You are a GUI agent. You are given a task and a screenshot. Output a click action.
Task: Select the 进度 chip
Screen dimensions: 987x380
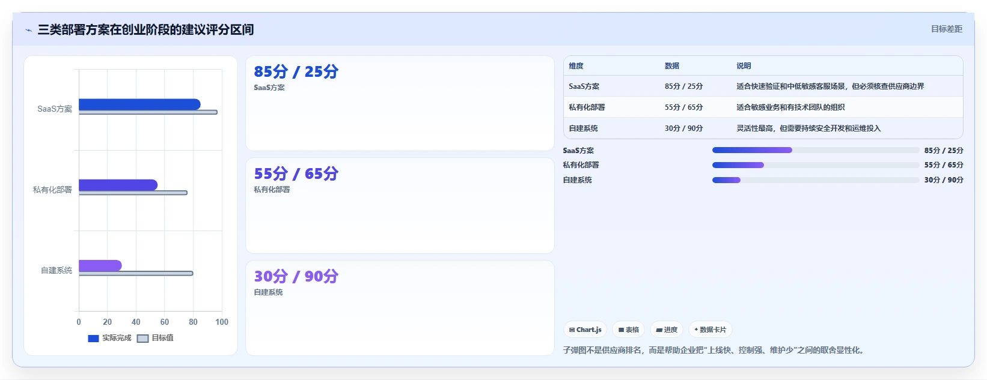tap(667, 330)
